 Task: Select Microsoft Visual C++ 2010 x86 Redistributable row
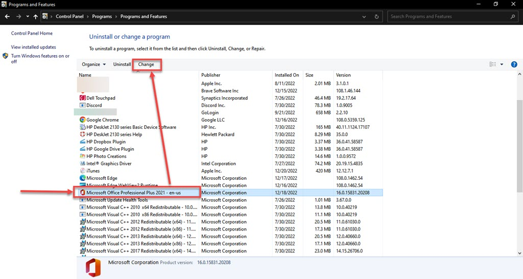click(x=230, y=215)
